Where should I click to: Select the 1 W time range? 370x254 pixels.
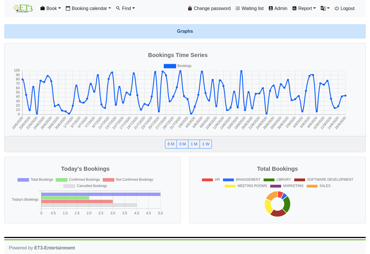[x=206, y=144]
